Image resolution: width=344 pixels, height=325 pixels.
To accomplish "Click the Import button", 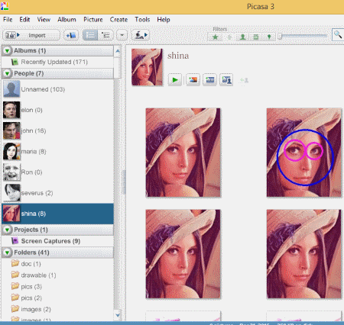I will coord(31,35).
